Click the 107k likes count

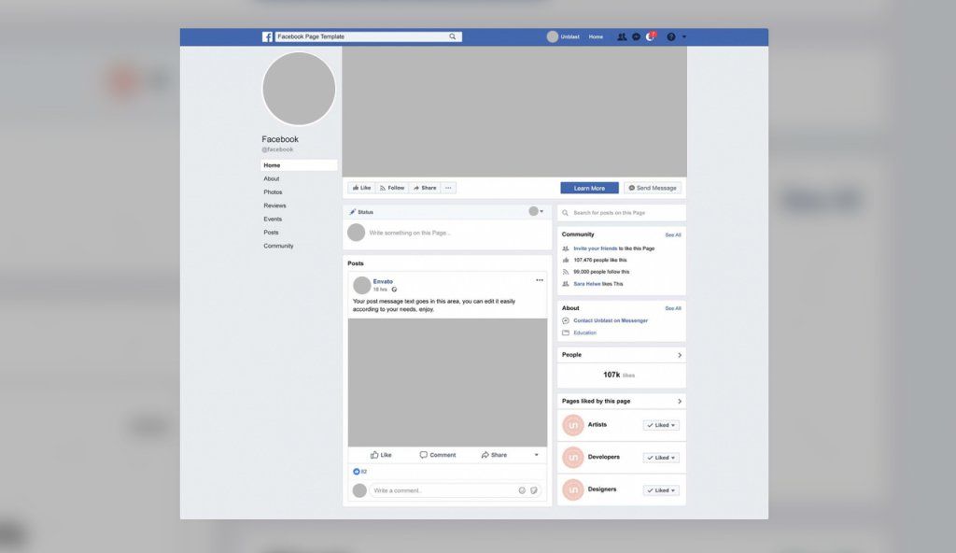(619, 375)
